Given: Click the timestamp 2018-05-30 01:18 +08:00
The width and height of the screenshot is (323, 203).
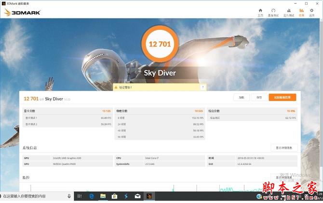Looking at the screenshot, I should click(251, 158).
